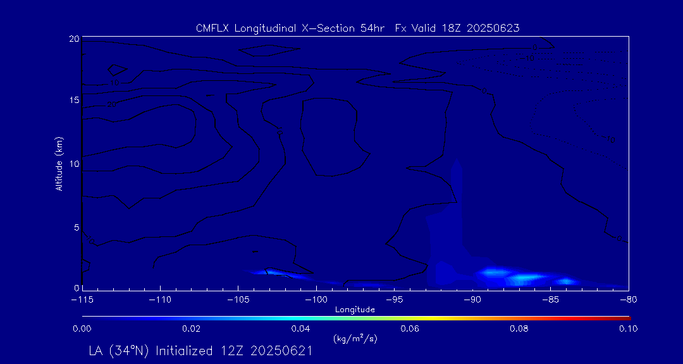Click the bright cyan flux patch near -87
Image resolution: width=683 pixels, height=364 pixels.
528,277
